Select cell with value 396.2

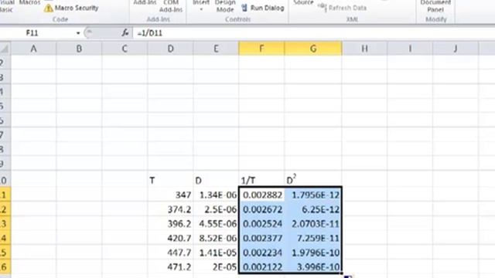170,223
